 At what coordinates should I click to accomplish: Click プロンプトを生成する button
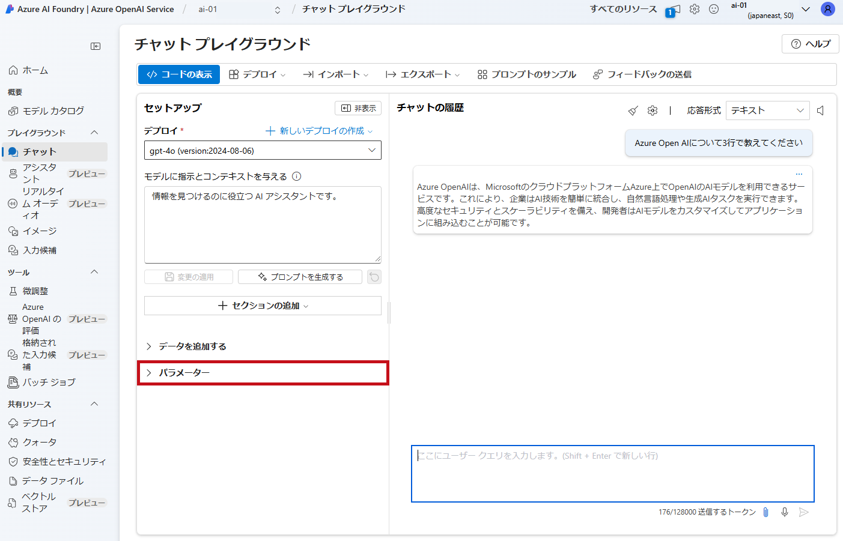click(x=300, y=277)
